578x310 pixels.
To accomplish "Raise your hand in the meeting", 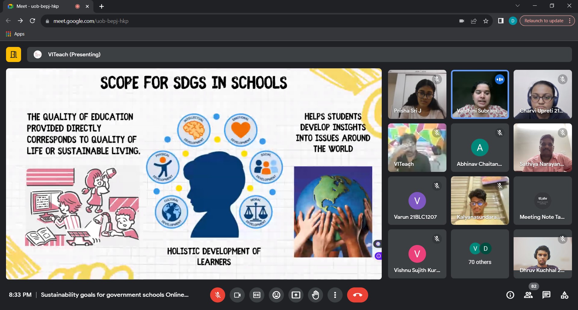I will [x=315, y=295].
